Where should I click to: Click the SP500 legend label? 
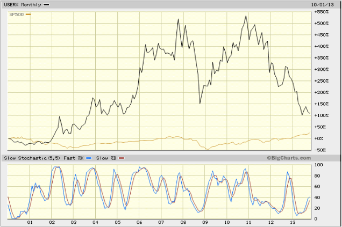click(x=16, y=13)
